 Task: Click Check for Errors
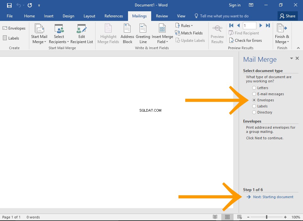point(245,41)
